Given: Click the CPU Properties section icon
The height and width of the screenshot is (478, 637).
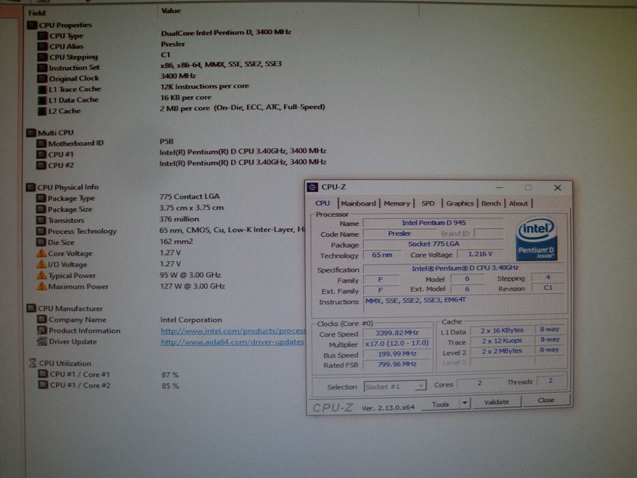Looking at the screenshot, I should [32, 25].
